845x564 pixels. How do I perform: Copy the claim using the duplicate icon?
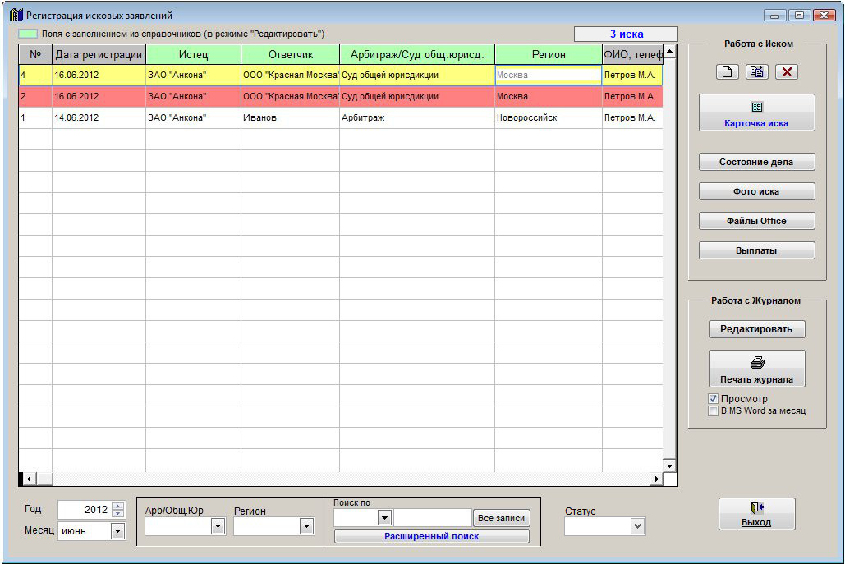[x=756, y=71]
